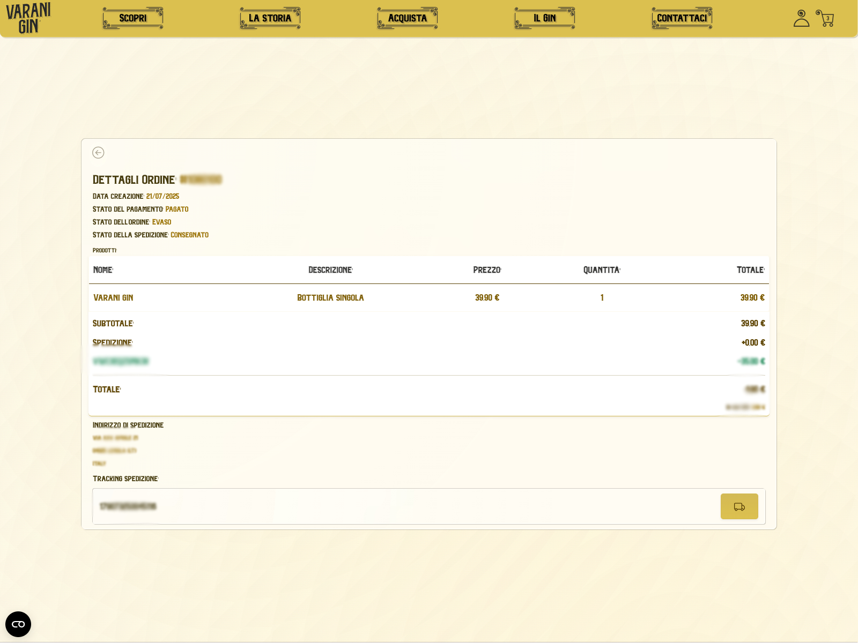
Task: Click the Evaso order status
Action: pyautogui.click(x=161, y=222)
